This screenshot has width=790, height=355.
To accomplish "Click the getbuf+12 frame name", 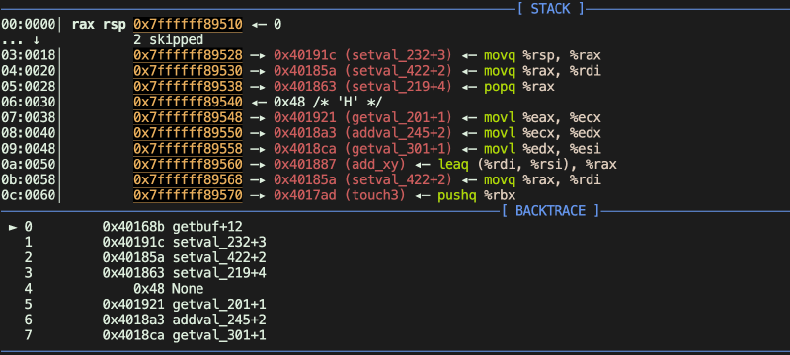I will [x=207, y=227].
